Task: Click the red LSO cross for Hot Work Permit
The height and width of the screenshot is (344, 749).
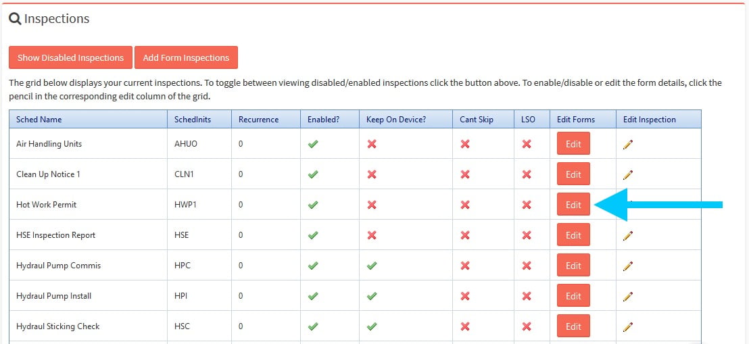Action: point(527,205)
